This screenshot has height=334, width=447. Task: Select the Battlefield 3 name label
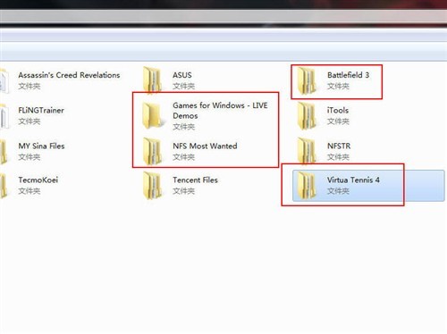click(348, 75)
